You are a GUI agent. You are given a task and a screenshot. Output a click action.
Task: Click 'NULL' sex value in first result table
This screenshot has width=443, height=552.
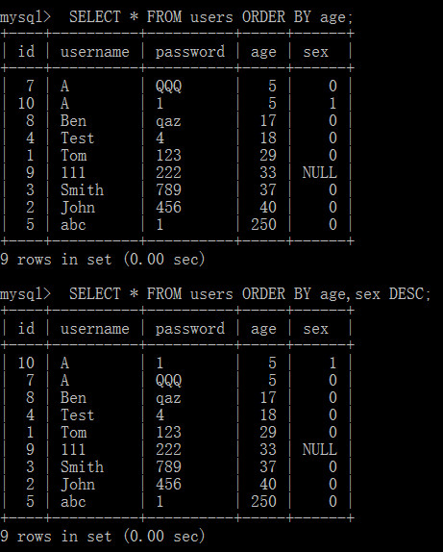319,172
